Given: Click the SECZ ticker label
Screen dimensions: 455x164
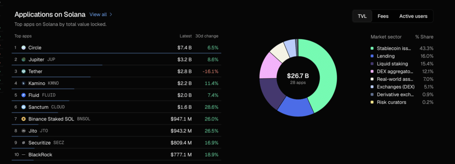Looking at the screenshot, I should point(59,143).
